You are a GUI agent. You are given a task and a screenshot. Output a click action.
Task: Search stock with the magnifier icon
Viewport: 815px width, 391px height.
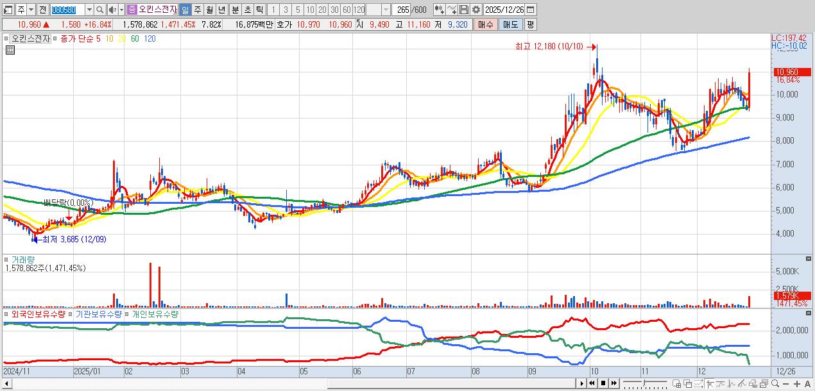click(99, 10)
